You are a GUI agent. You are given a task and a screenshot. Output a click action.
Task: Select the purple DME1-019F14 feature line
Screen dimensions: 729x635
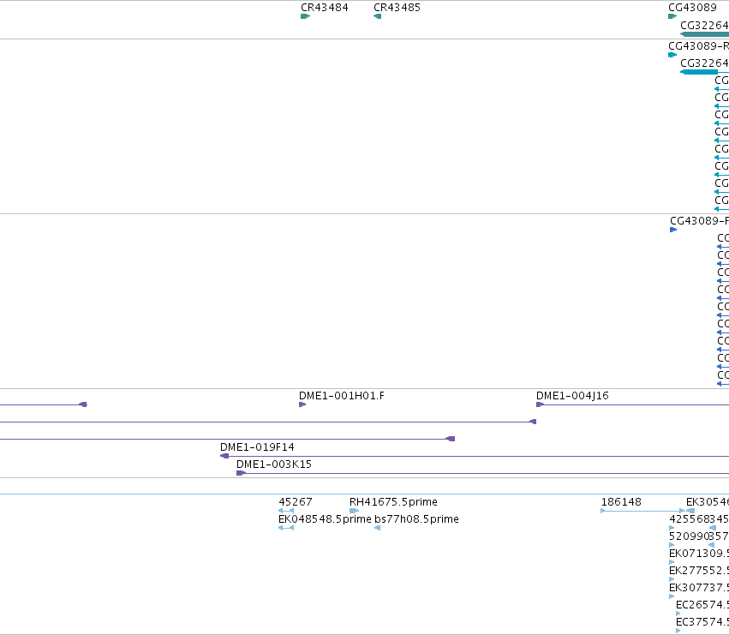pos(475,456)
